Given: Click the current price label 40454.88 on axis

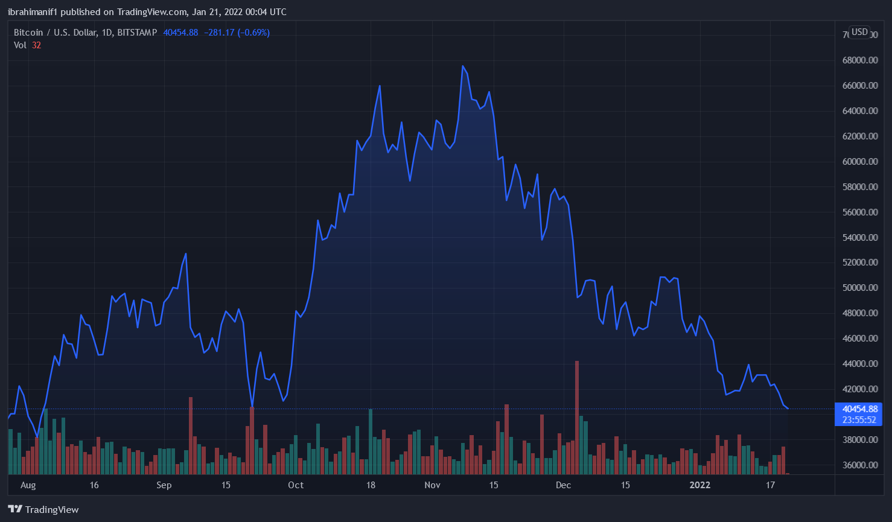Looking at the screenshot, I should pyautogui.click(x=859, y=409).
